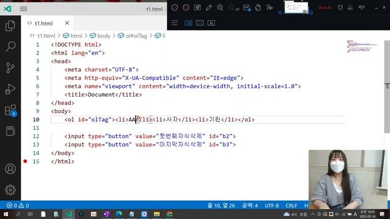The height and width of the screenshot is (219, 390).
Task: Click the recorder mouse cursor effect icon
Action: [x=269, y=7]
